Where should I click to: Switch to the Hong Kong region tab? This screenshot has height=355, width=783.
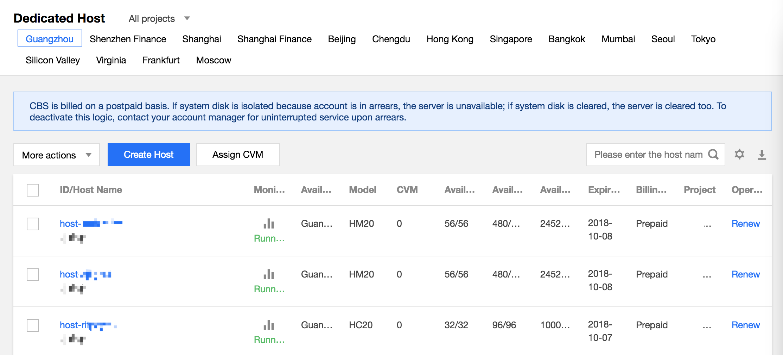click(x=450, y=39)
